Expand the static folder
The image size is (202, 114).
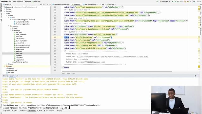click(10, 28)
